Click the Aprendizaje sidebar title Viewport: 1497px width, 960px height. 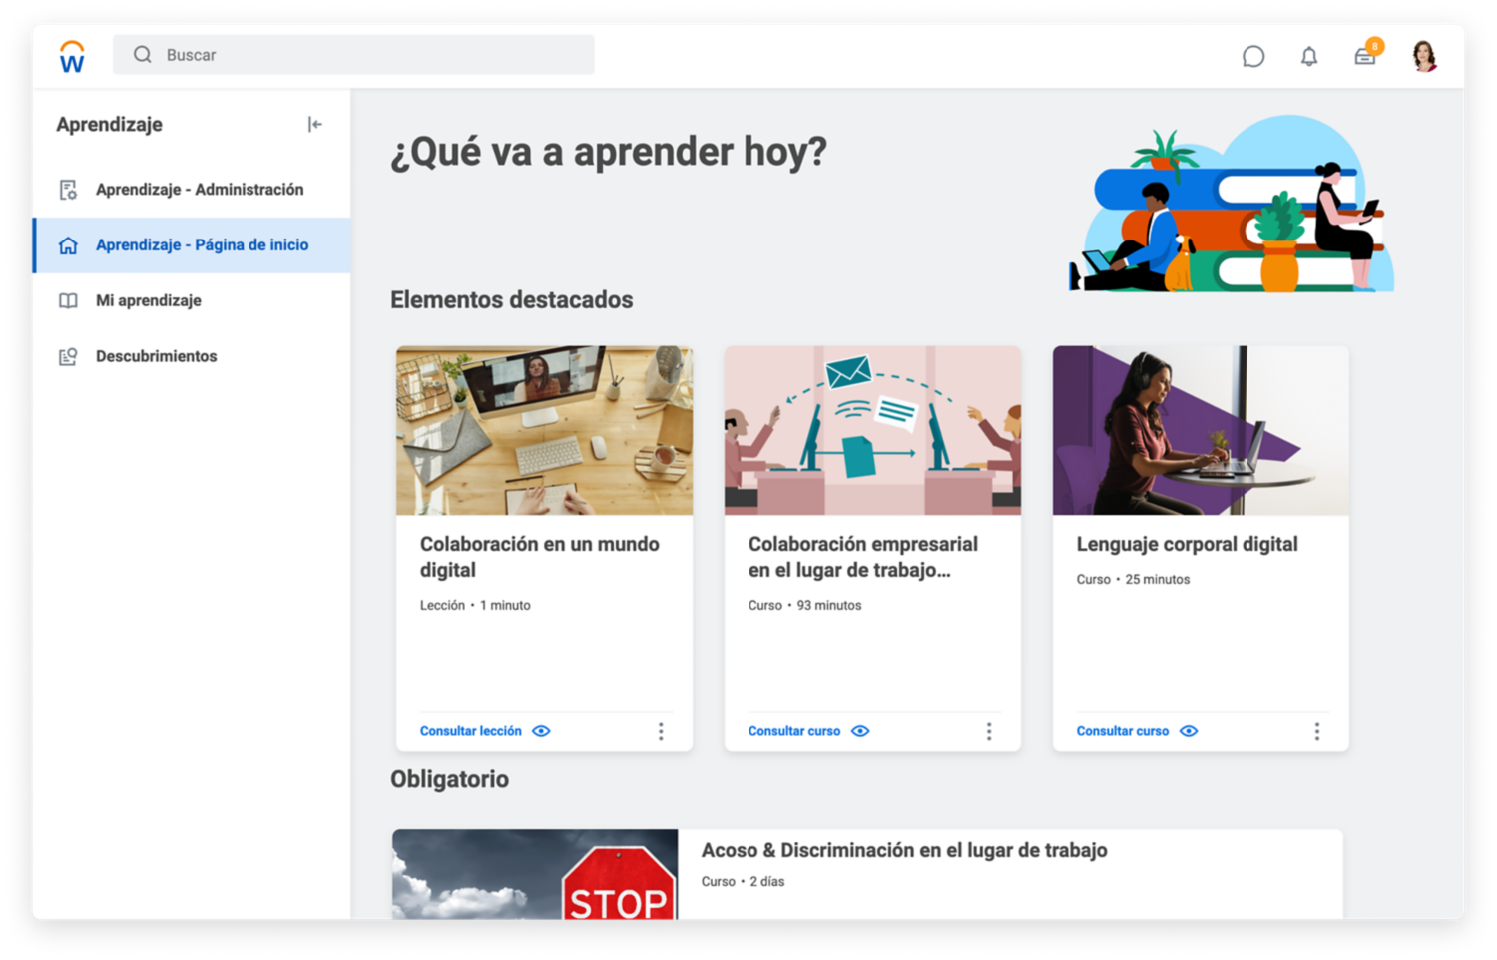click(109, 125)
